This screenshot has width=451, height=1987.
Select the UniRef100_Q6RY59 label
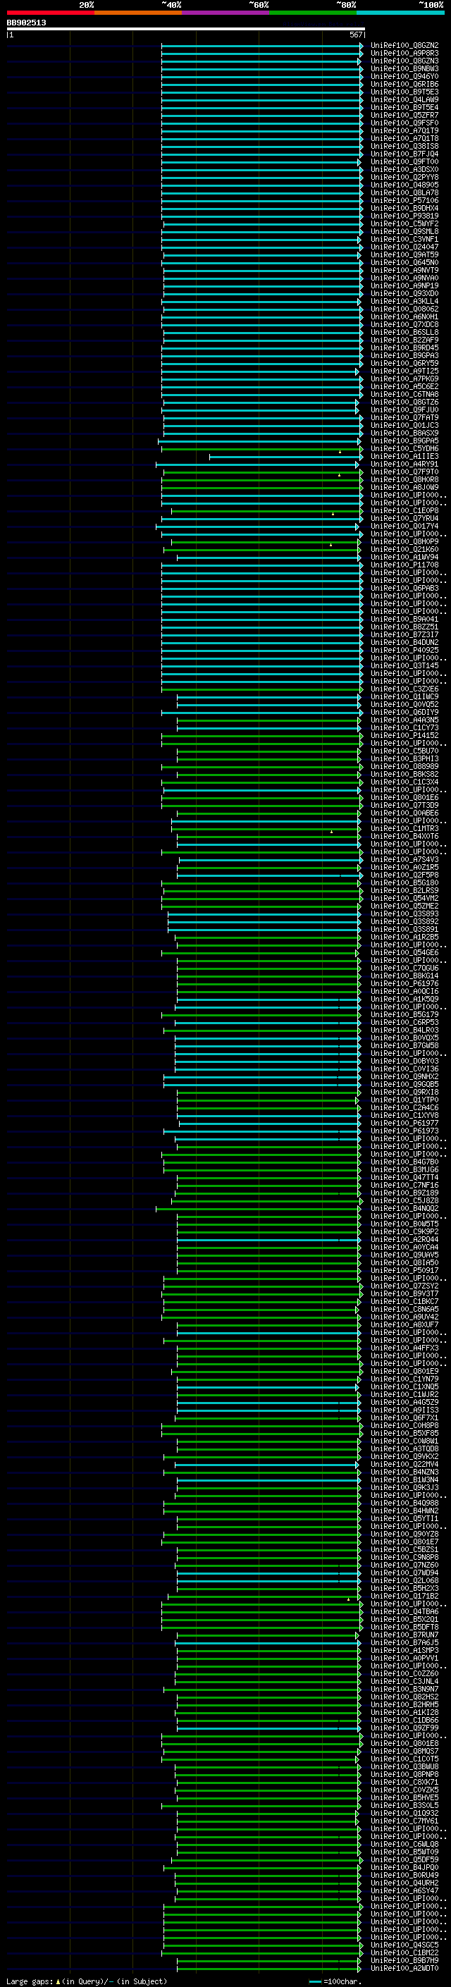point(404,363)
